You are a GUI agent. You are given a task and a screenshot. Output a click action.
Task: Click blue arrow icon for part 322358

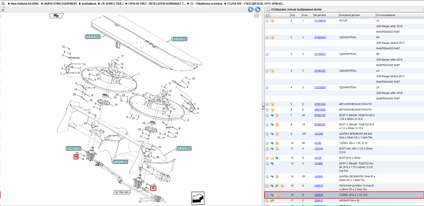(x=272, y=134)
